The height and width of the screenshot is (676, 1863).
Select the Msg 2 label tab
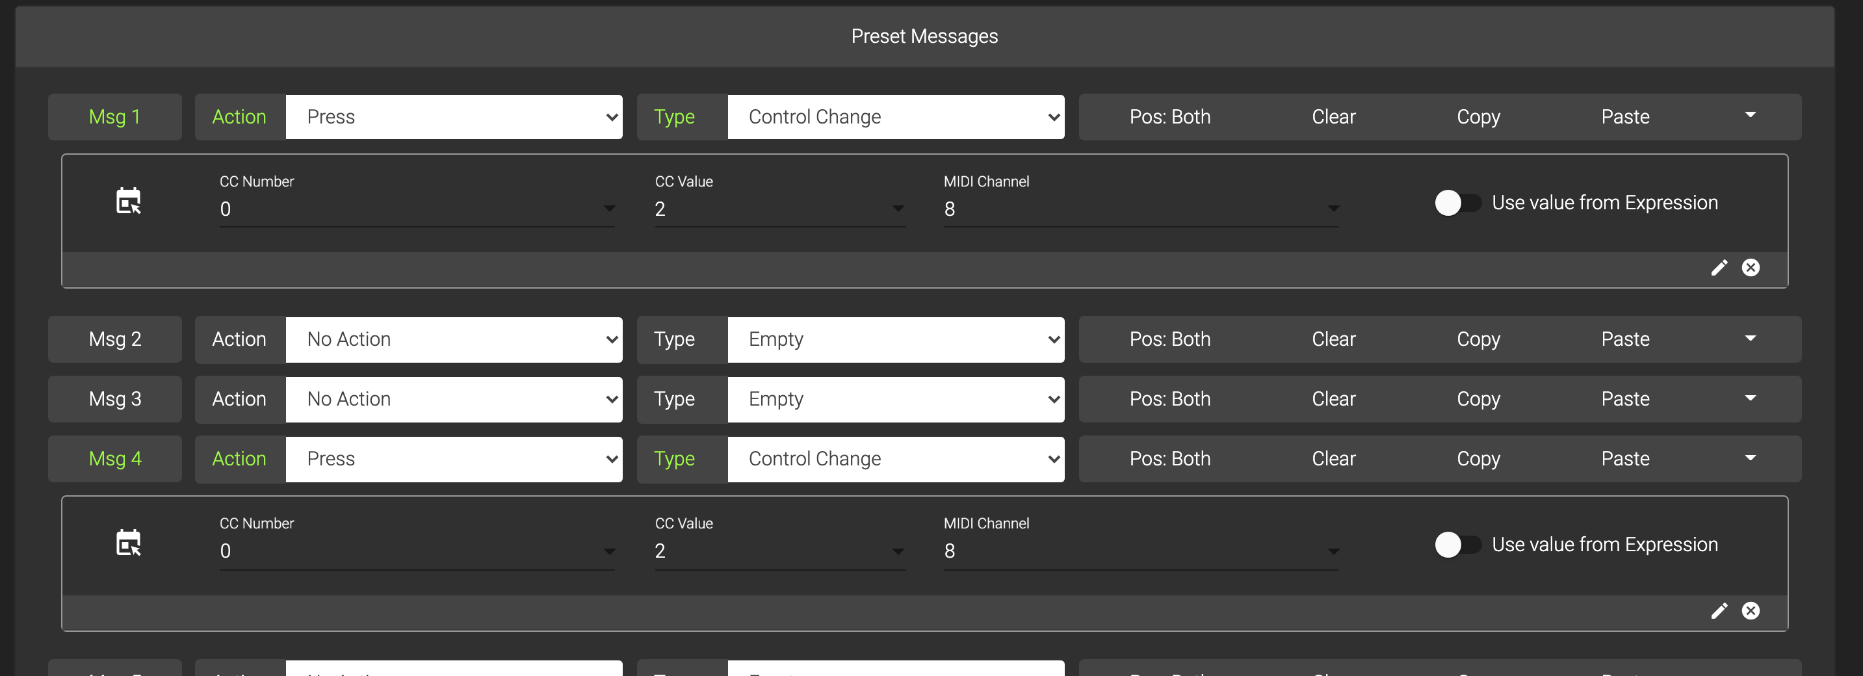tap(115, 339)
